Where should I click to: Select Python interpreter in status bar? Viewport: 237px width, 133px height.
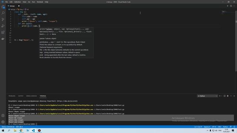8,127
